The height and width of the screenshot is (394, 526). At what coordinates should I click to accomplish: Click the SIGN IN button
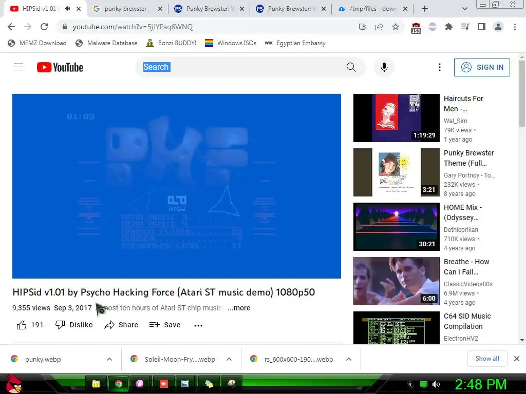tap(482, 67)
